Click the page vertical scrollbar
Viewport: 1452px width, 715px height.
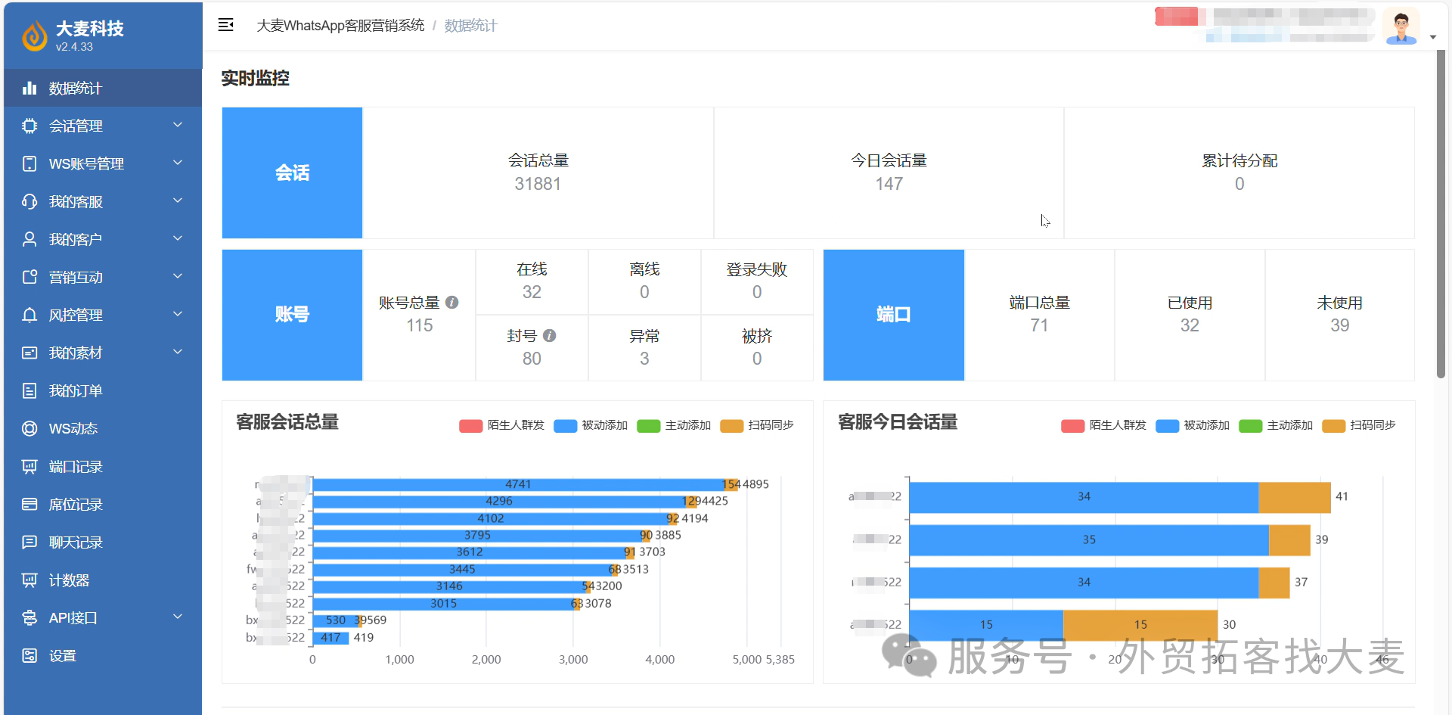click(x=1441, y=216)
